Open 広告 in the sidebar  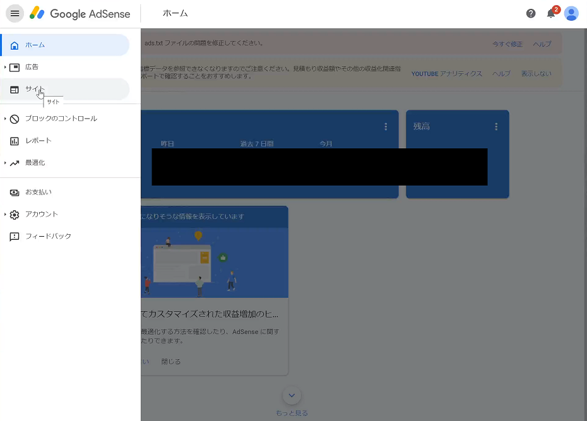(65, 67)
